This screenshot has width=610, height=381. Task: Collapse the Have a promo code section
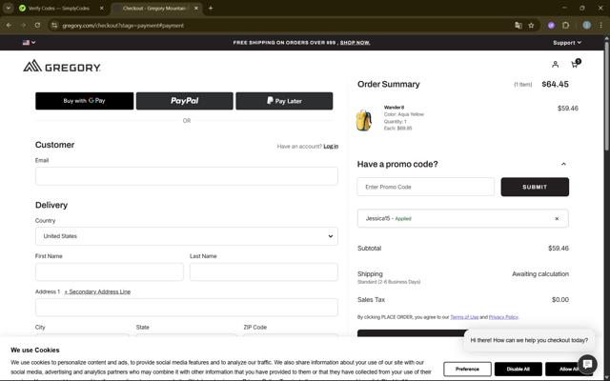563,164
